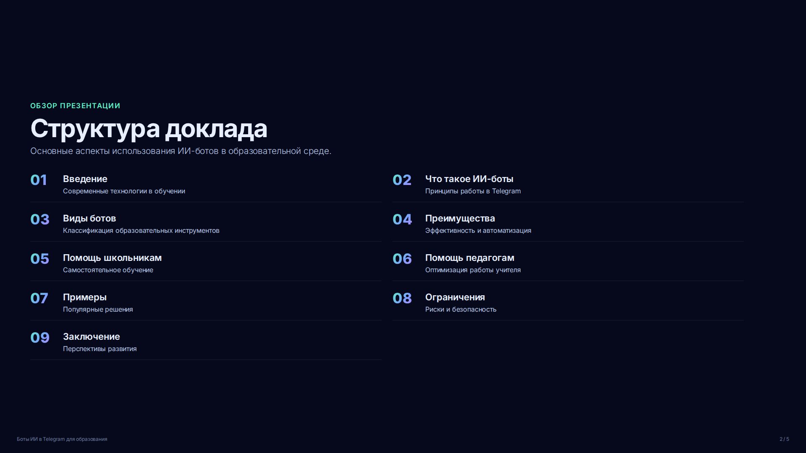806x453 pixels.
Task: Select the 'Ограничения' heading
Action: click(x=455, y=297)
